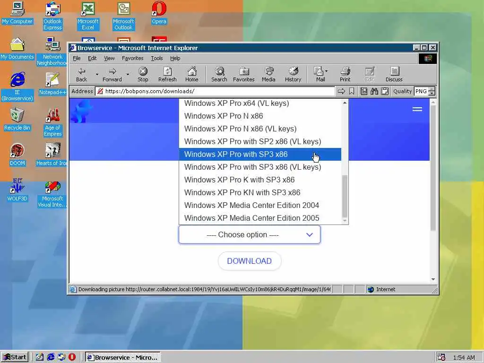This screenshot has width=484, height=363.
Task: Select the Notepad++ desktop shortcut
Action: click(52, 84)
